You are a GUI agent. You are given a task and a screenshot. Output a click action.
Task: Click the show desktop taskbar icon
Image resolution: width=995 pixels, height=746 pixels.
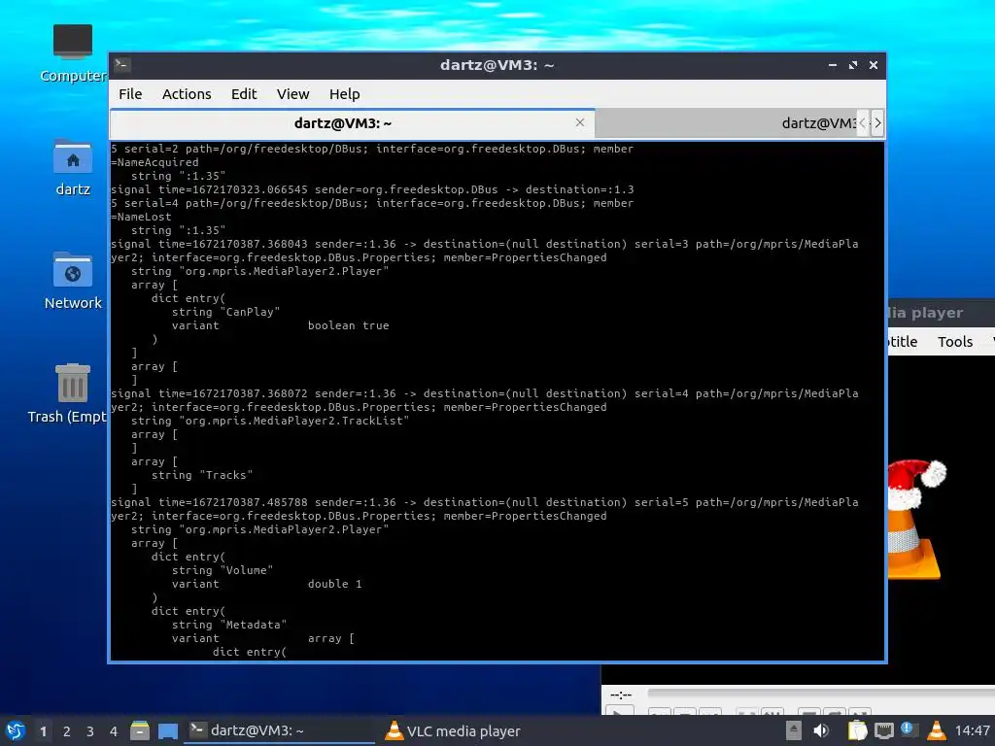pyautogui.click(x=167, y=731)
